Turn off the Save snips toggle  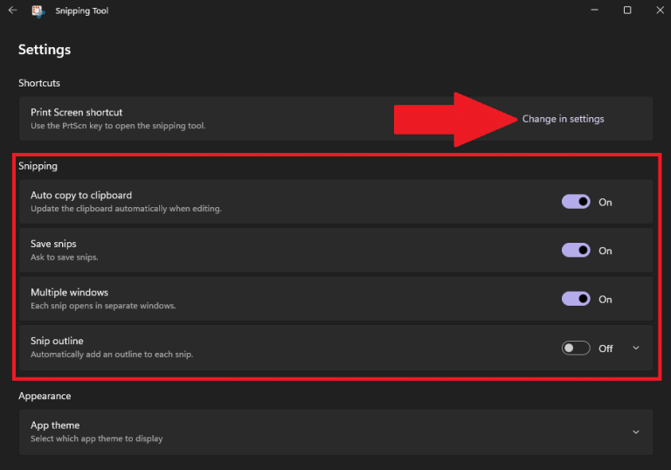click(576, 251)
